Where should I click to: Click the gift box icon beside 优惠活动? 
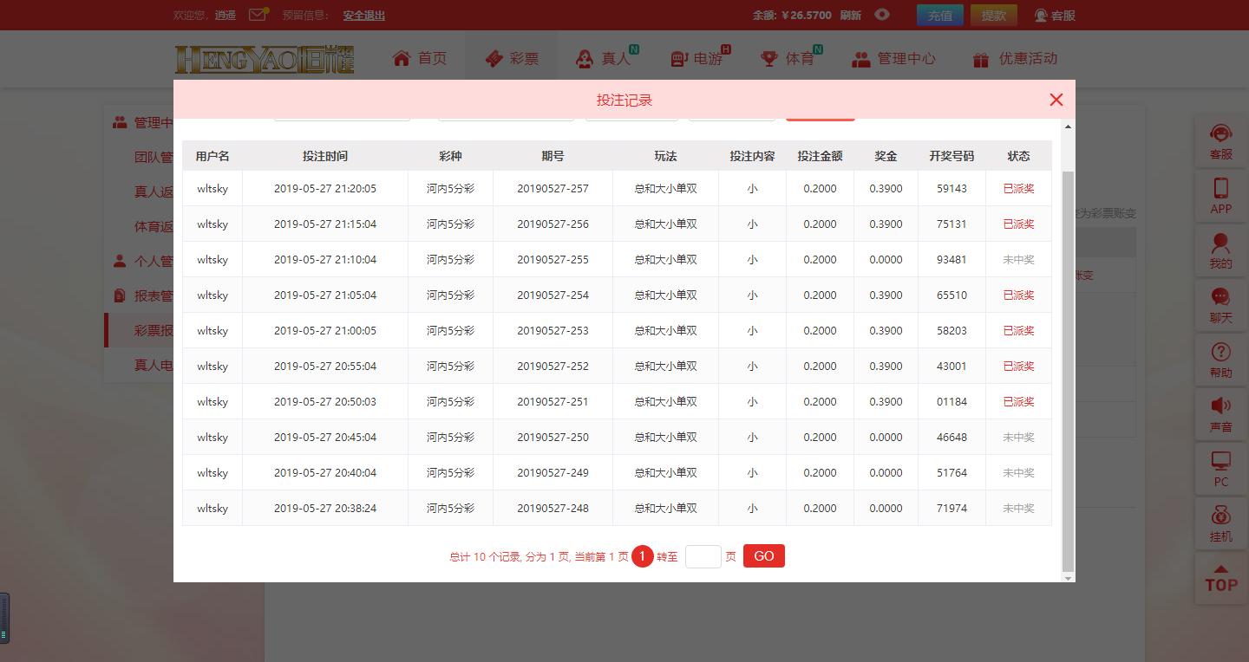981,59
